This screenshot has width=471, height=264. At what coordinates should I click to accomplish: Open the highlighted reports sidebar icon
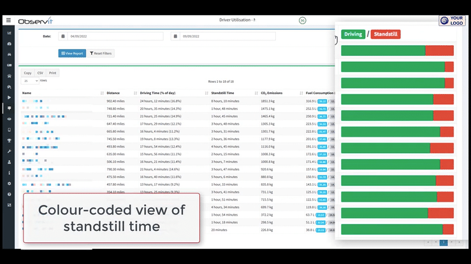coord(10,108)
